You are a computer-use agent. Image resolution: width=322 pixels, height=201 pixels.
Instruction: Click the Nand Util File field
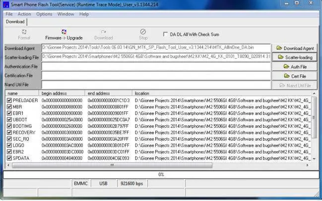click(x=156, y=85)
